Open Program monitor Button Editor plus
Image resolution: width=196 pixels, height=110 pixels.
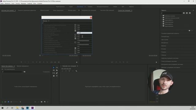[156, 62]
